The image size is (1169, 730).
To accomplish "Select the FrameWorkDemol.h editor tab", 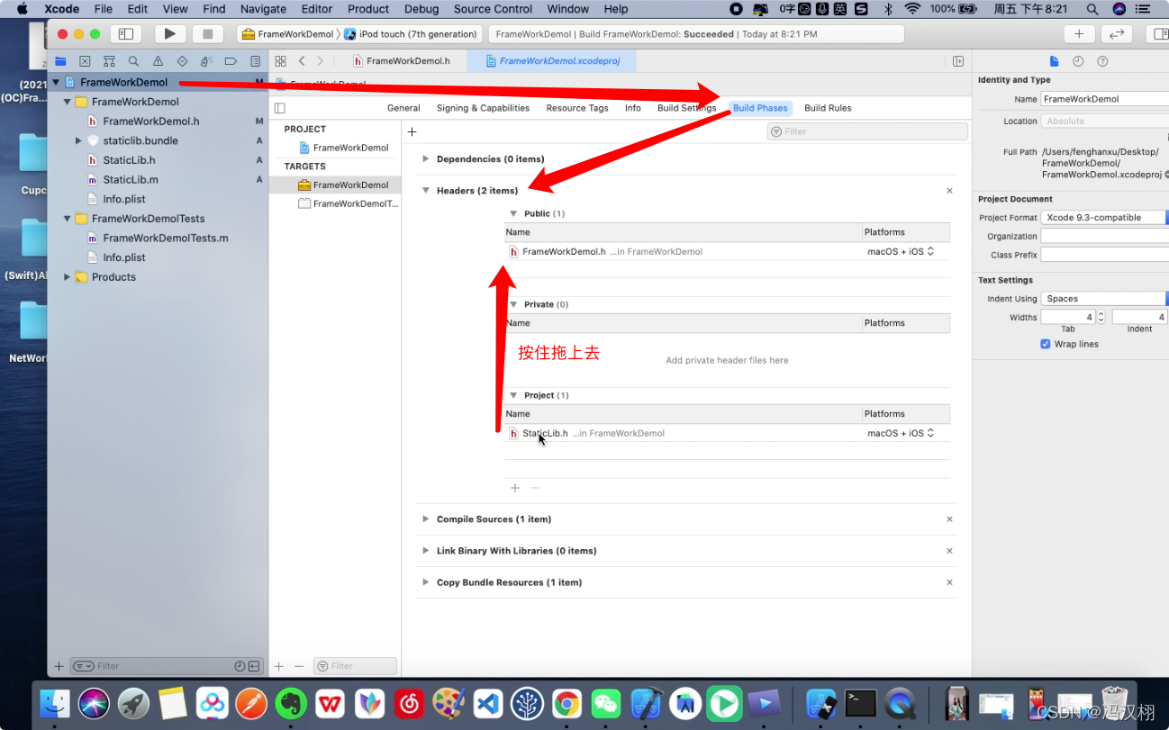I will [402, 61].
